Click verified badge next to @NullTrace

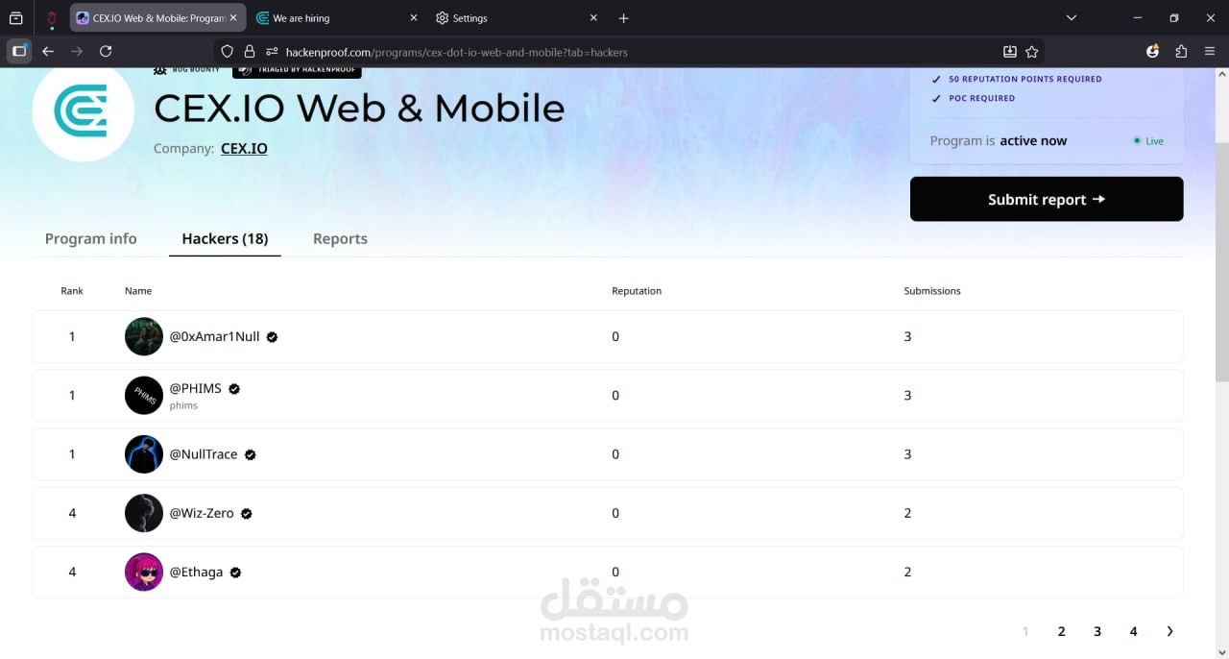251,455
